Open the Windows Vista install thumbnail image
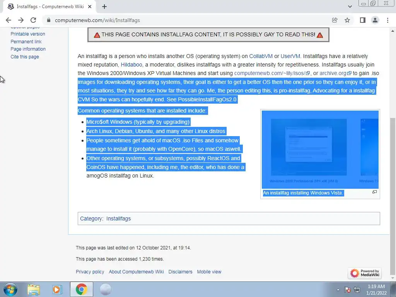This screenshot has width=396, height=297. [320, 149]
